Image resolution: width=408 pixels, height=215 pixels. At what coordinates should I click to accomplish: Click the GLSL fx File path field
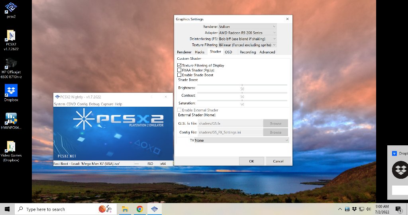tap(230, 123)
